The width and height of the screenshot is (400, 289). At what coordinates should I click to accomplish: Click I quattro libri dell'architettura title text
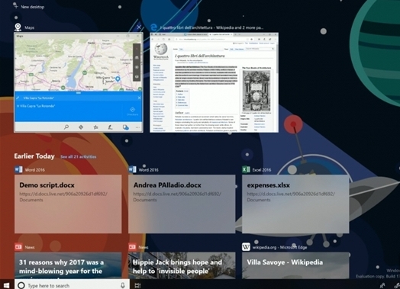tap(200, 56)
